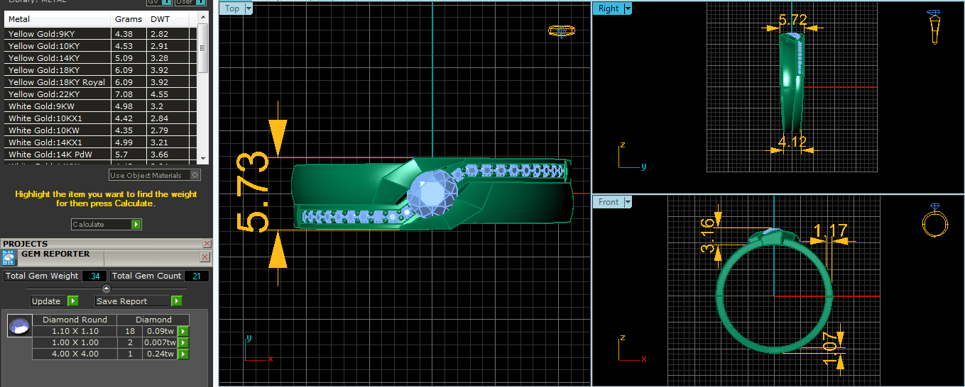Click the Gem Reporter panel icon

(x=10, y=258)
